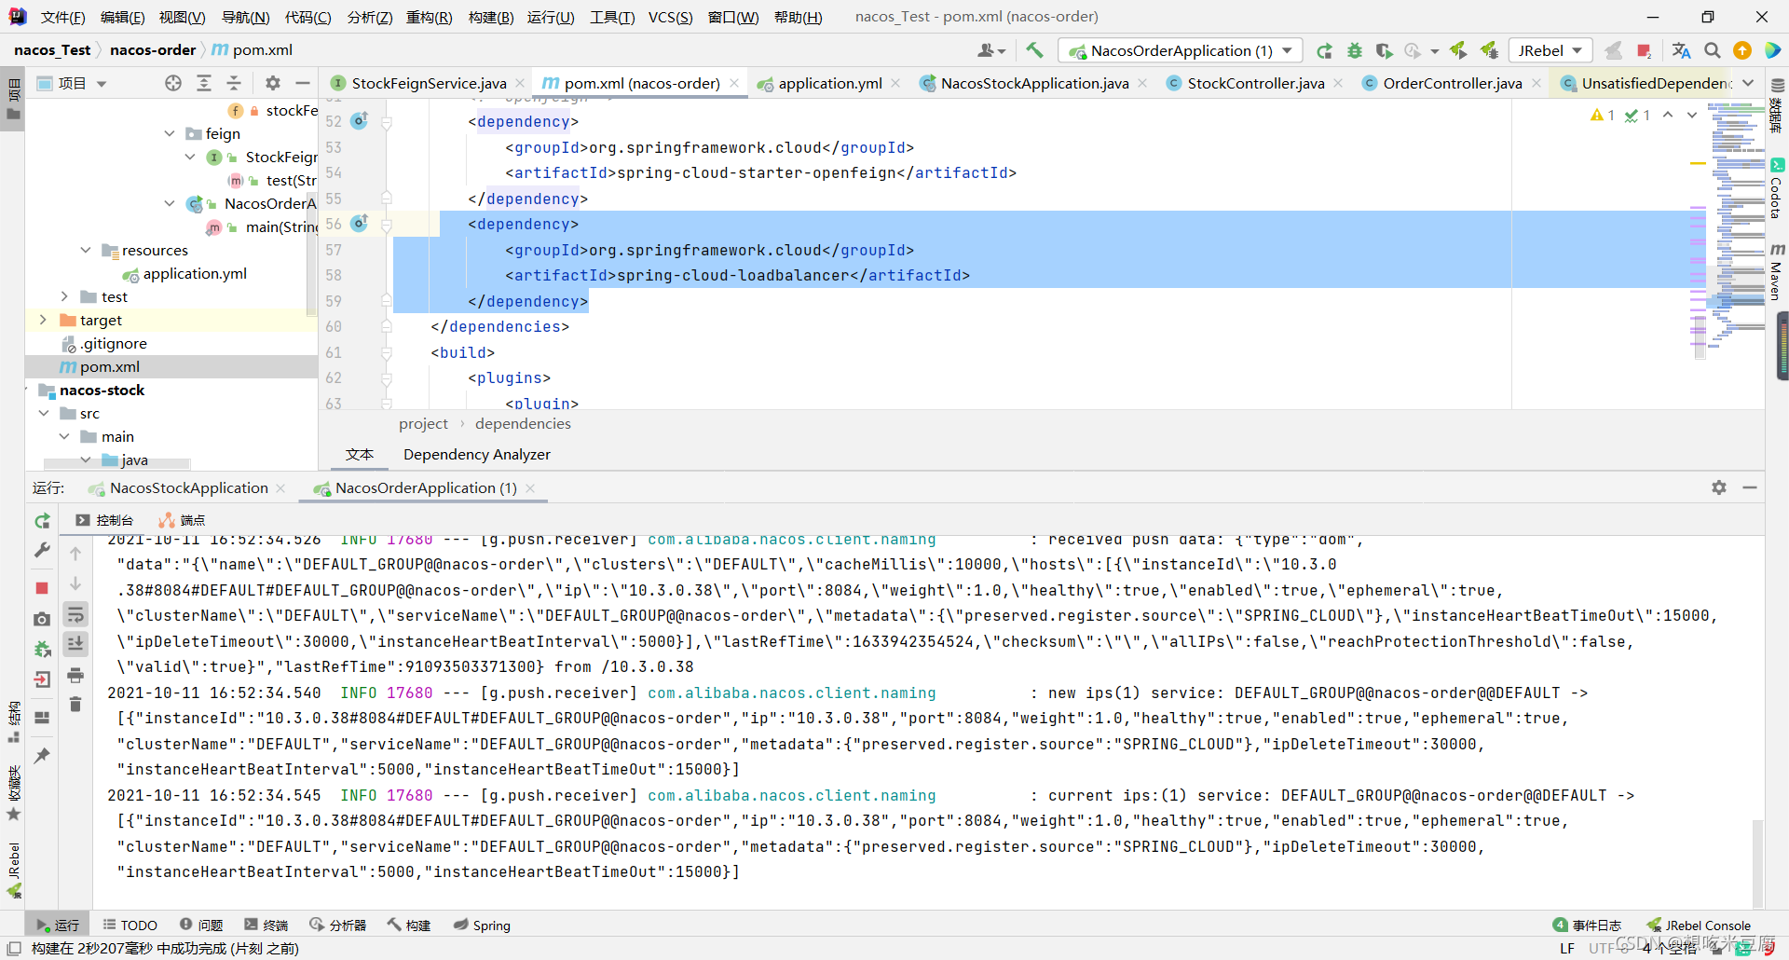This screenshot has height=960, width=1789.
Task: Switch to NacosStockApplication run tab
Action: pyautogui.click(x=188, y=487)
